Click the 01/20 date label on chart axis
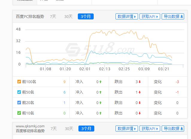Screen dimensions: 191x139 coord(65,69)
